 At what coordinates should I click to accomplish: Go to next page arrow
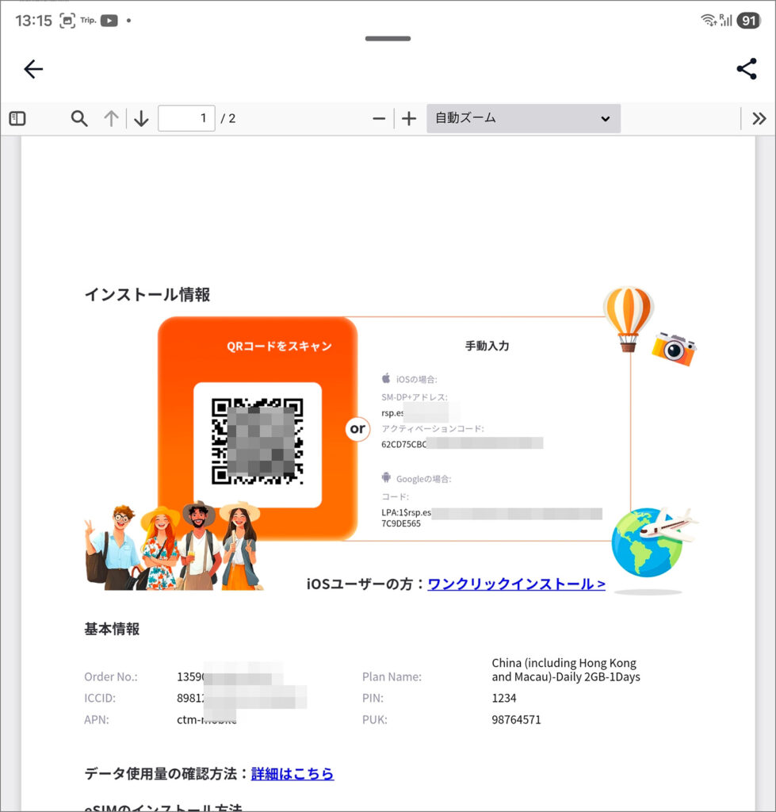point(141,119)
